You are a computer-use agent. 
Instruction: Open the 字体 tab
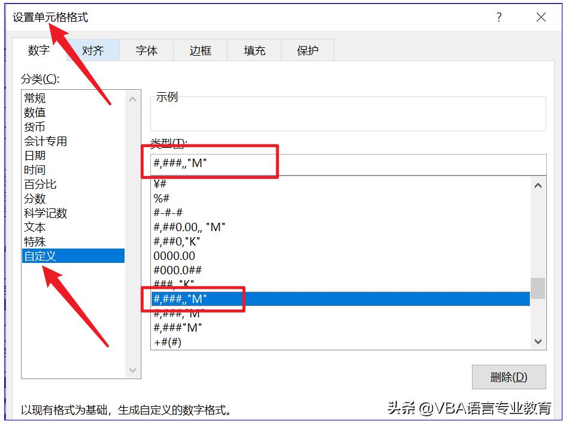point(146,50)
